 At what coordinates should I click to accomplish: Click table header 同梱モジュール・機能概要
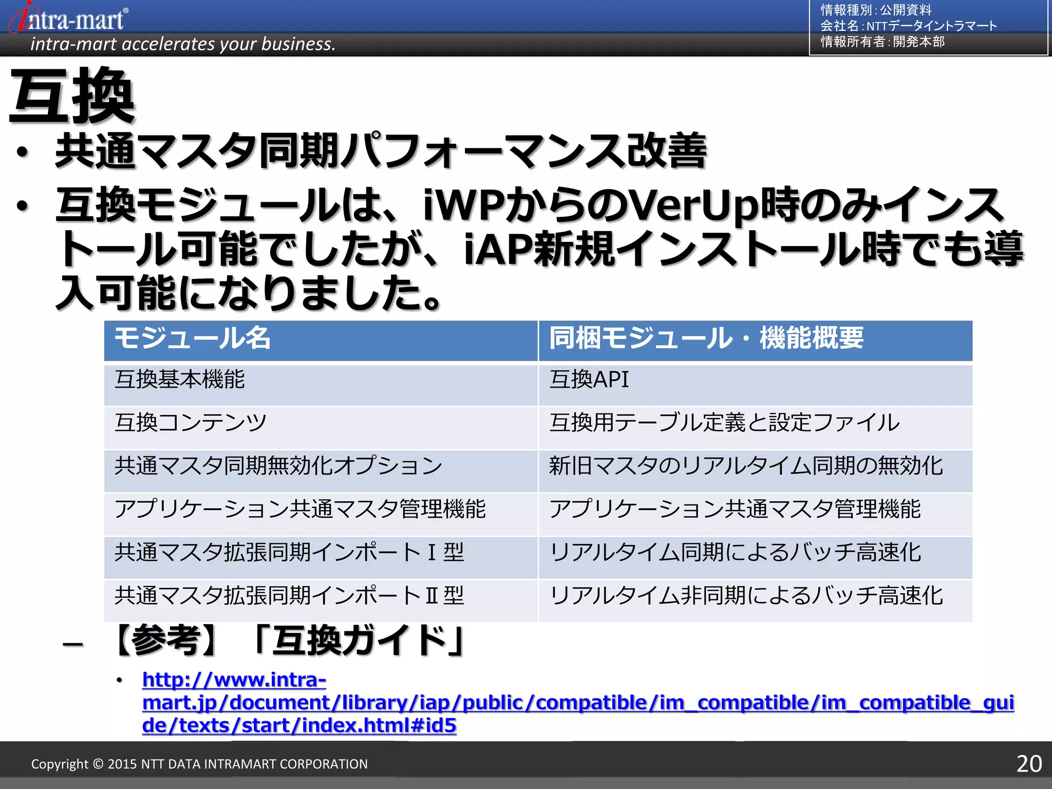[x=756, y=340]
